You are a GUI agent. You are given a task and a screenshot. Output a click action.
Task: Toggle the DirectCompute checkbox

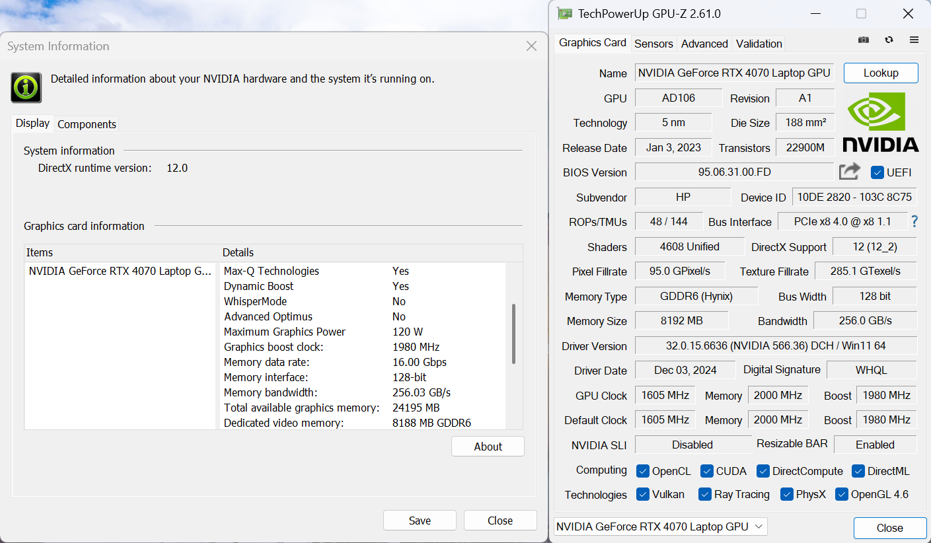[763, 471]
